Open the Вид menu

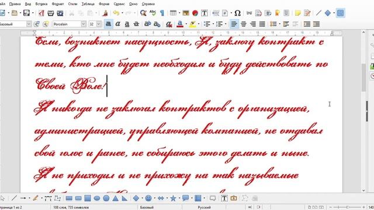28,4
